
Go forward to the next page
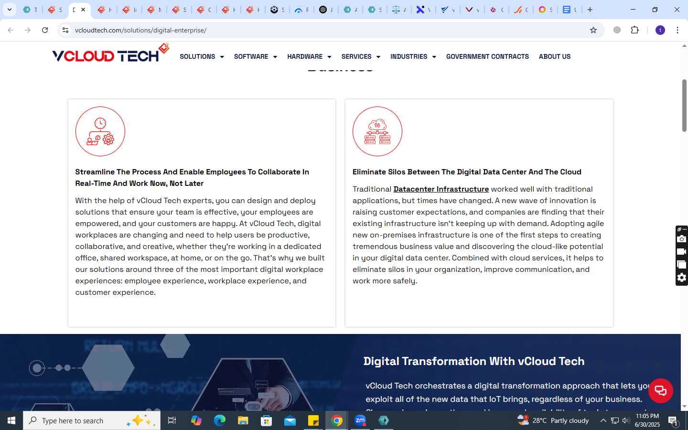click(x=28, y=30)
